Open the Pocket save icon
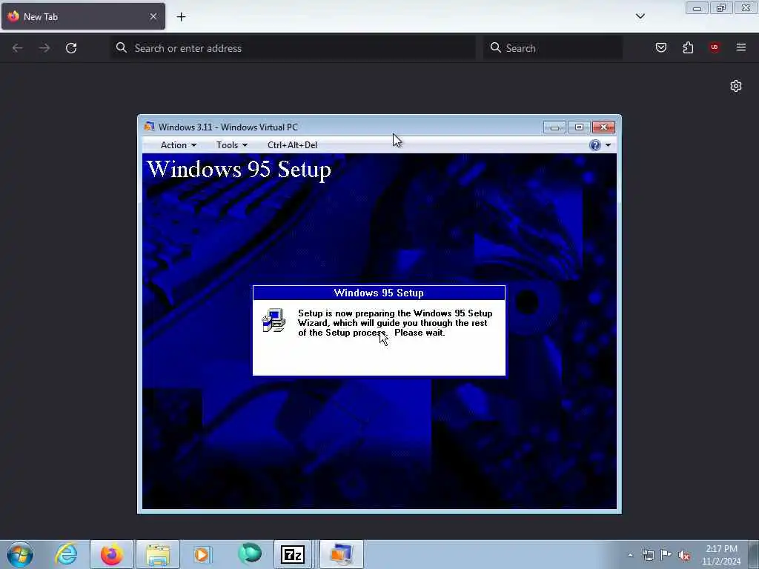Screen dimensions: 759x569 click(661, 47)
